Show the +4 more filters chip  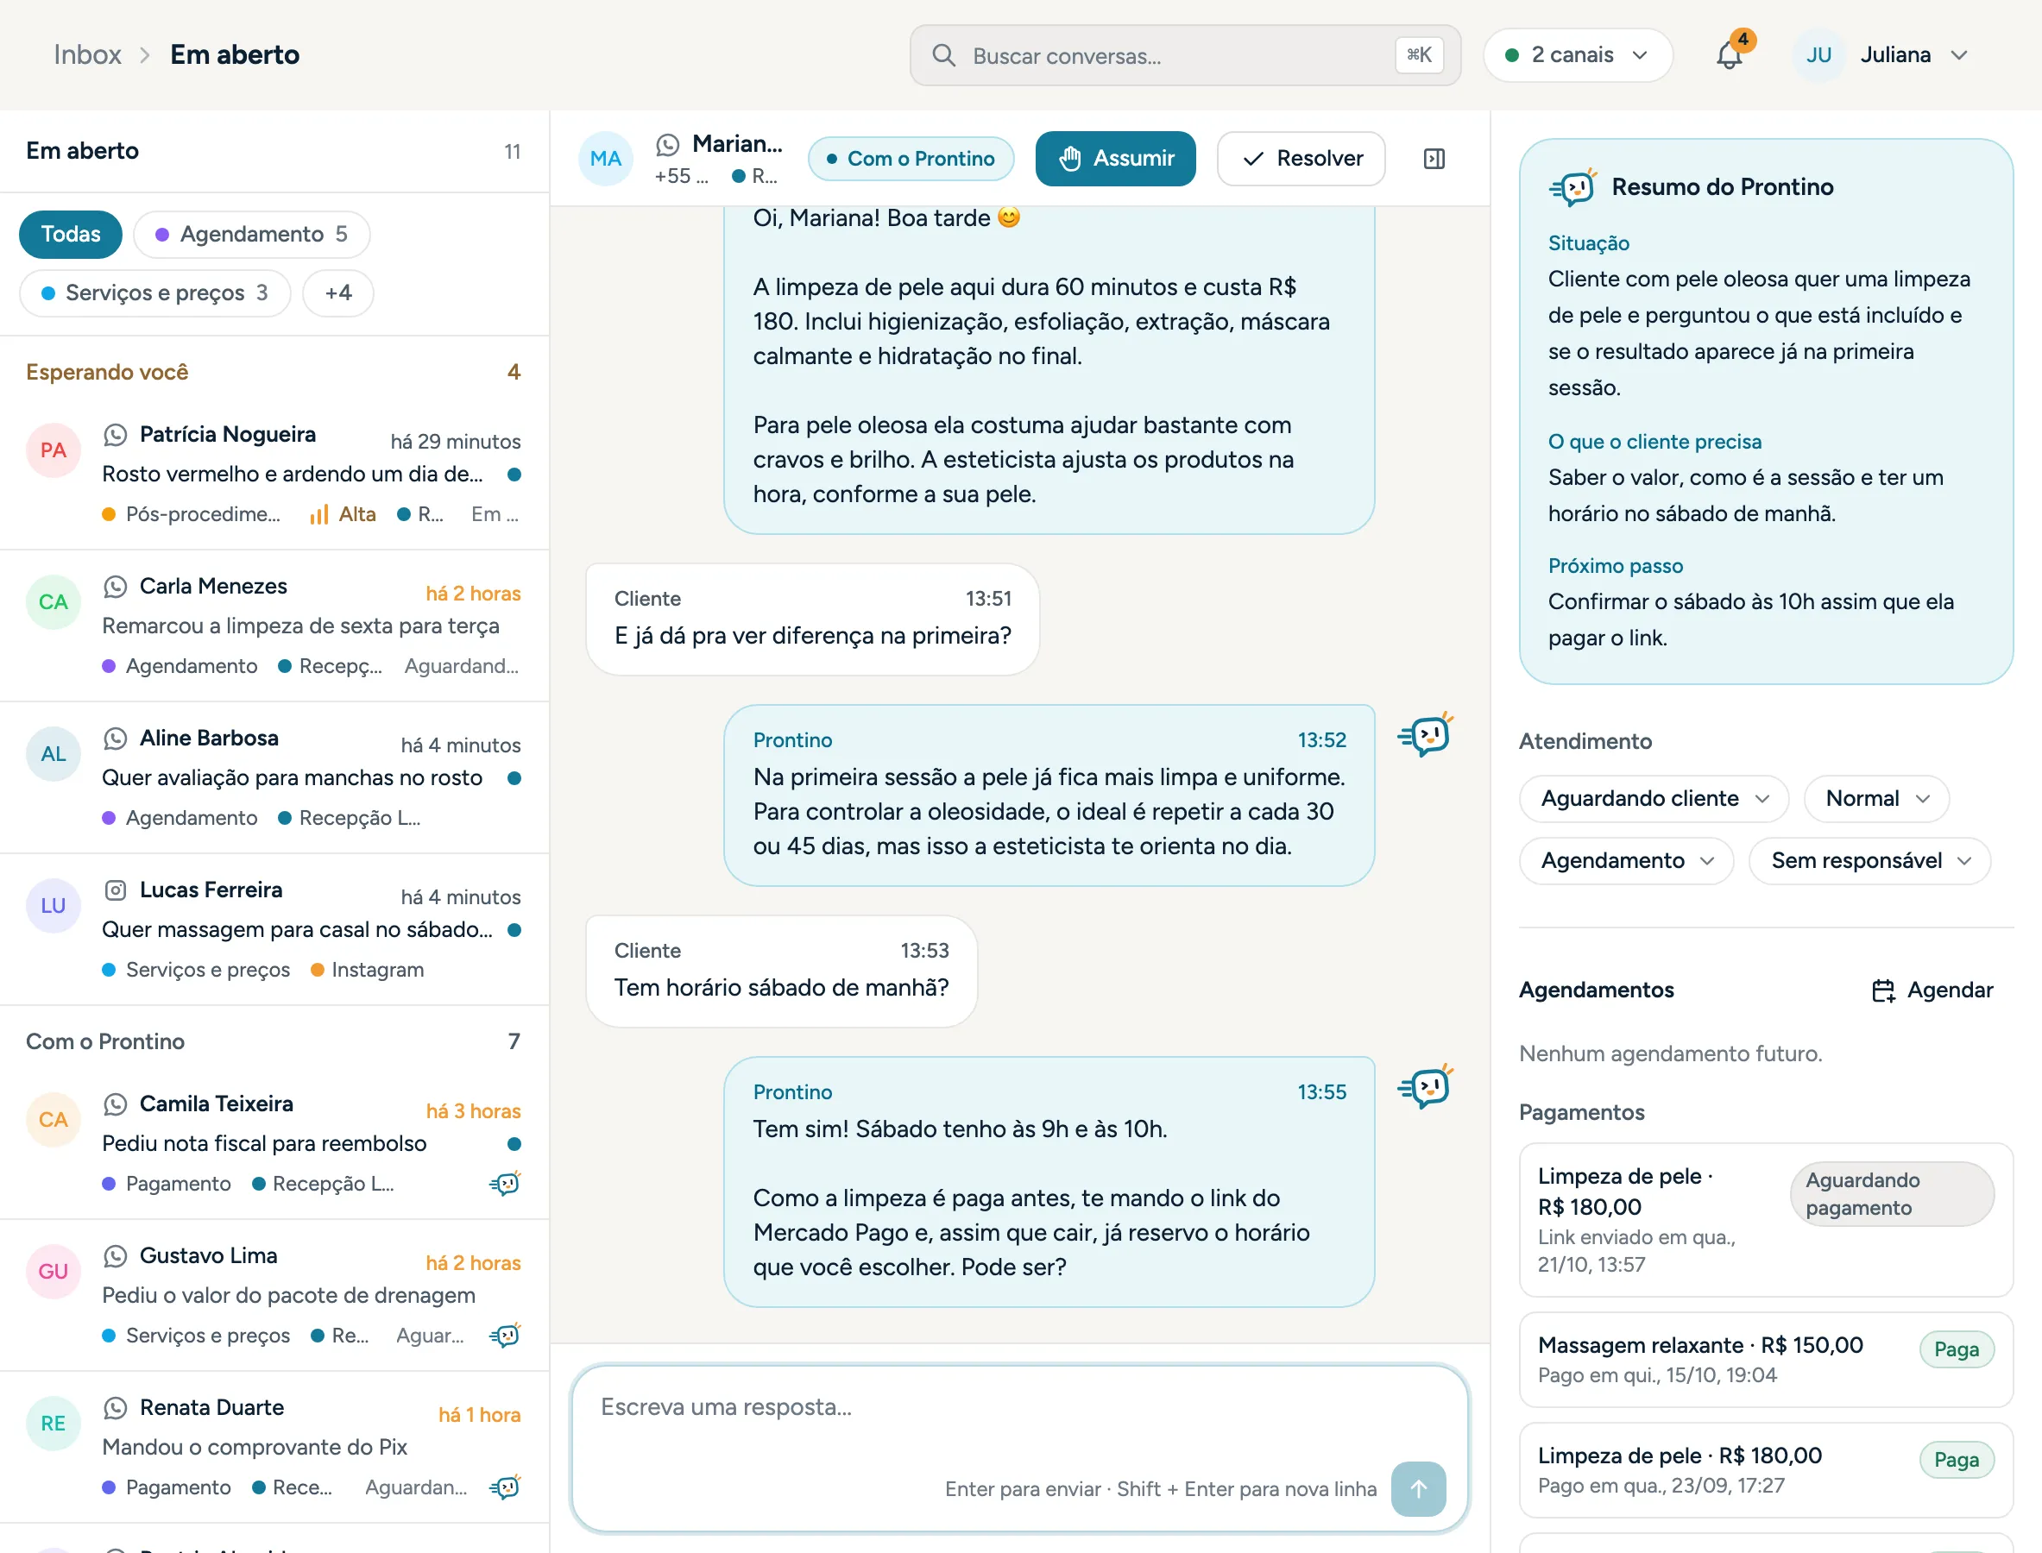pyautogui.click(x=338, y=293)
